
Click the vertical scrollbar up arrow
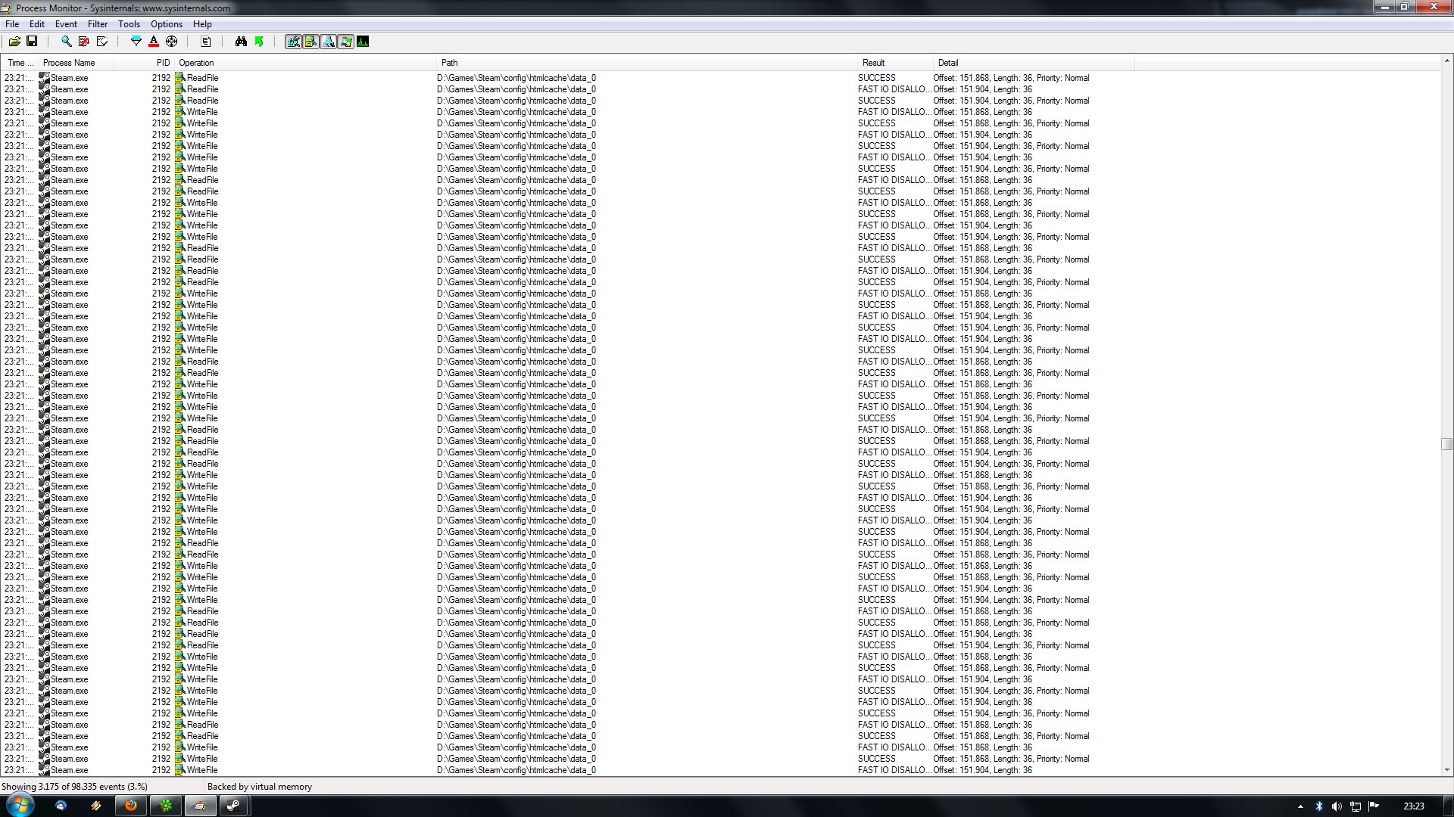coord(1446,61)
